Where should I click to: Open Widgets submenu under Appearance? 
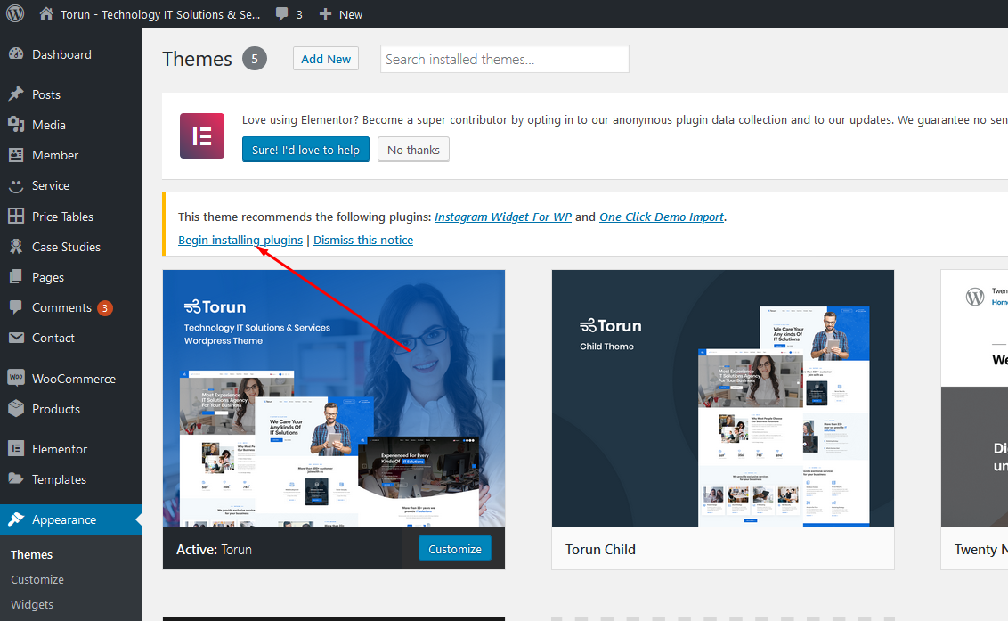pyautogui.click(x=32, y=604)
